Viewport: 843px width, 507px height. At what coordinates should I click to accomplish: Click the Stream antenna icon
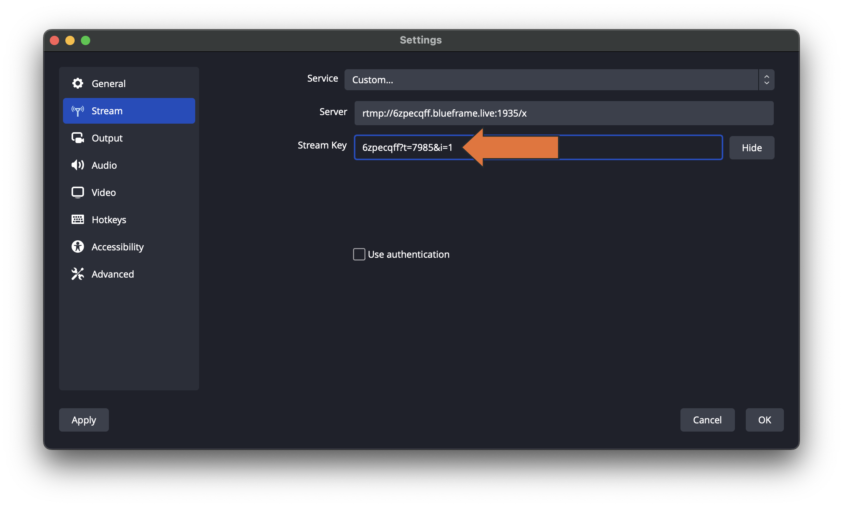pos(78,111)
